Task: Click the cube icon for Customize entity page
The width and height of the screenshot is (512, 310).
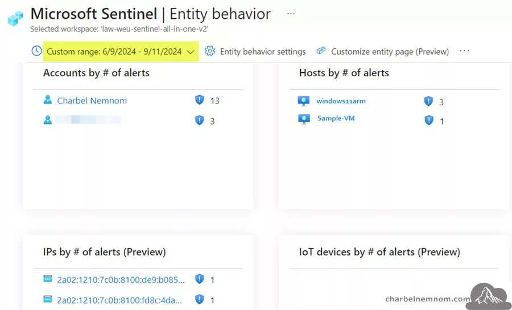Action: (x=321, y=51)
